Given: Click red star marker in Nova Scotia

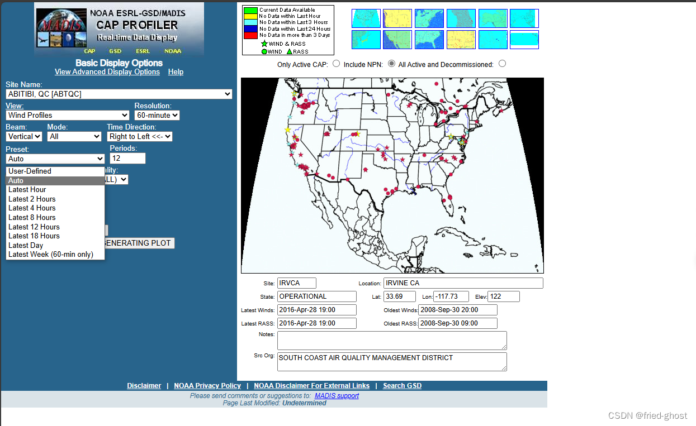Looking at the screenshot, I should 501,111.
